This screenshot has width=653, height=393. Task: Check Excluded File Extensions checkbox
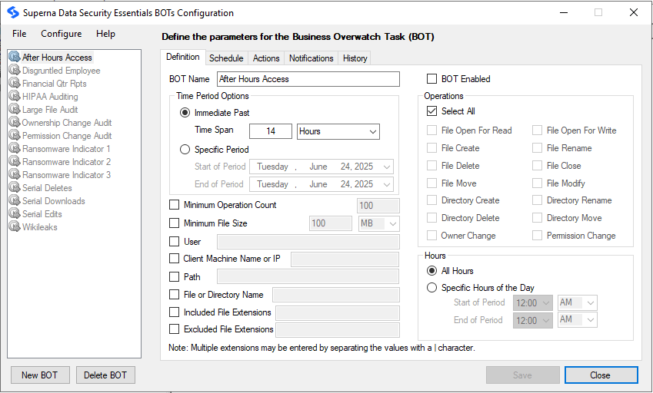174,329
